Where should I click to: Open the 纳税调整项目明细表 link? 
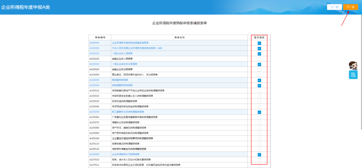coord(122,85)
